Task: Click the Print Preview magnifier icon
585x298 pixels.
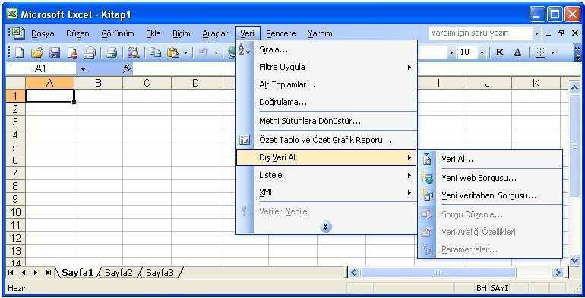Action: coord(133,52)
